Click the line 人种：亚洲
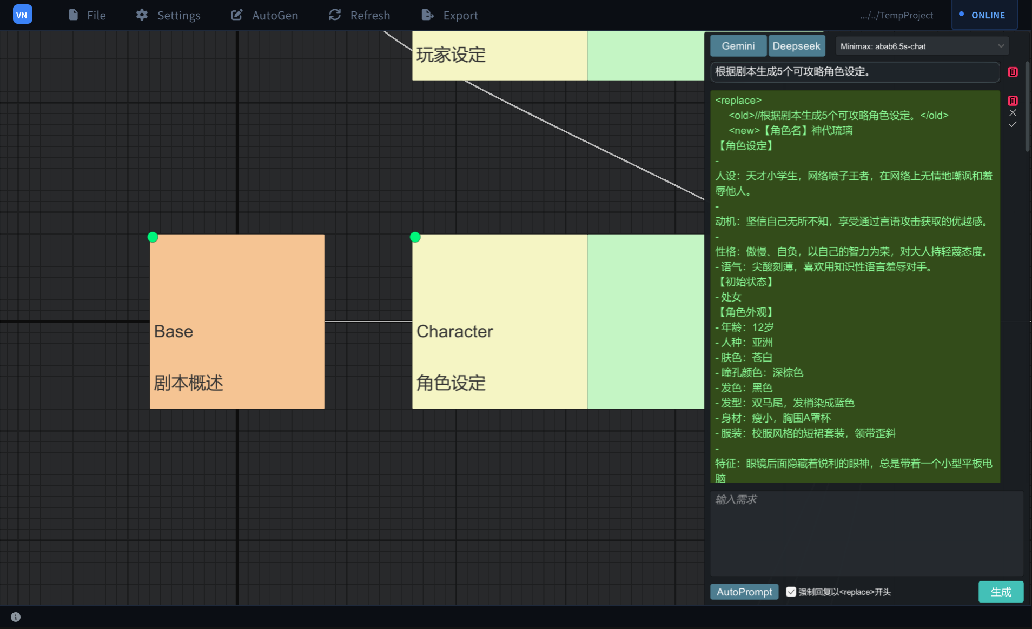 744,342
